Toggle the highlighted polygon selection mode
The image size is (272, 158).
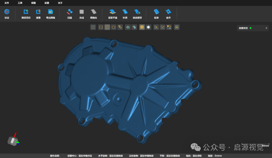[x=107, y=27]
